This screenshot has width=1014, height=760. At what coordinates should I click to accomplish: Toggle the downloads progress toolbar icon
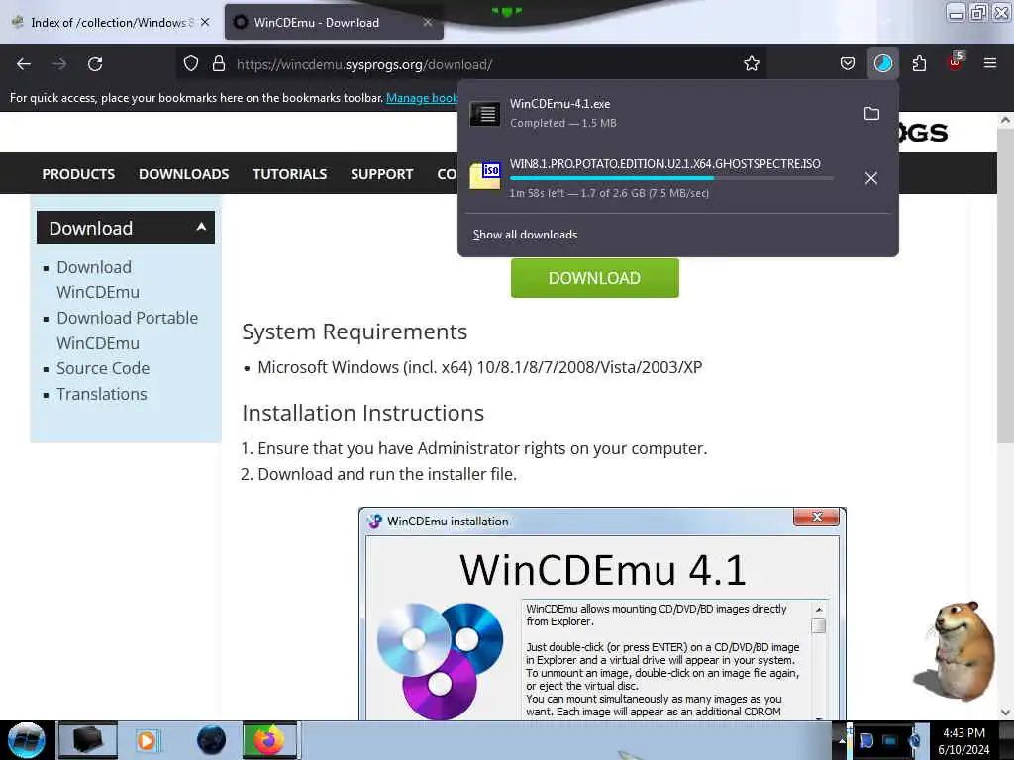point(882,64)
